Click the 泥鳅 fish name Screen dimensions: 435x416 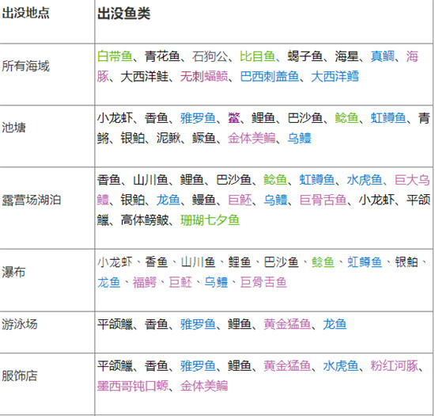(x=168, y=138)
